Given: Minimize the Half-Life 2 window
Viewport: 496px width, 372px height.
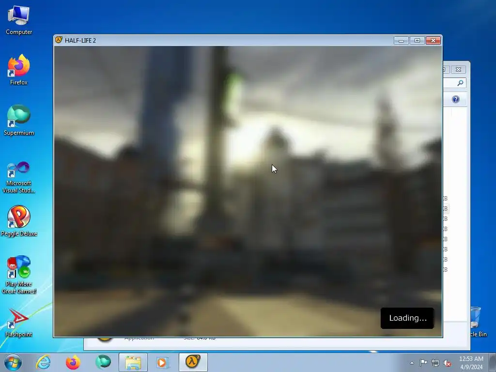Looking at the screenshot, I should [401, 41].
